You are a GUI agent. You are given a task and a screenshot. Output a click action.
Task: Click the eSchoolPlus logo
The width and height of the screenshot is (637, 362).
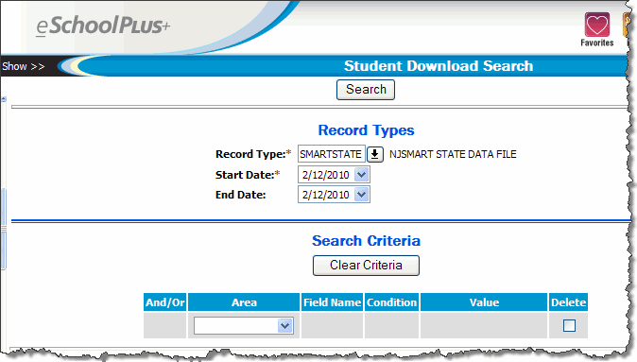[x=103, y=26]
